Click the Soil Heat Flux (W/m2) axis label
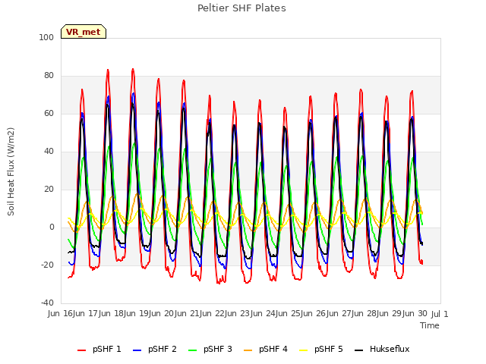486x364 pixels. point(11,171)
